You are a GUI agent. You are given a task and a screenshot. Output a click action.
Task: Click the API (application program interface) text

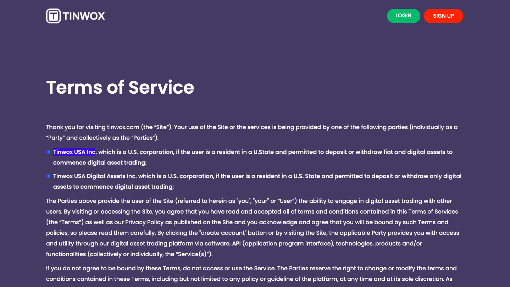(282, 243)
